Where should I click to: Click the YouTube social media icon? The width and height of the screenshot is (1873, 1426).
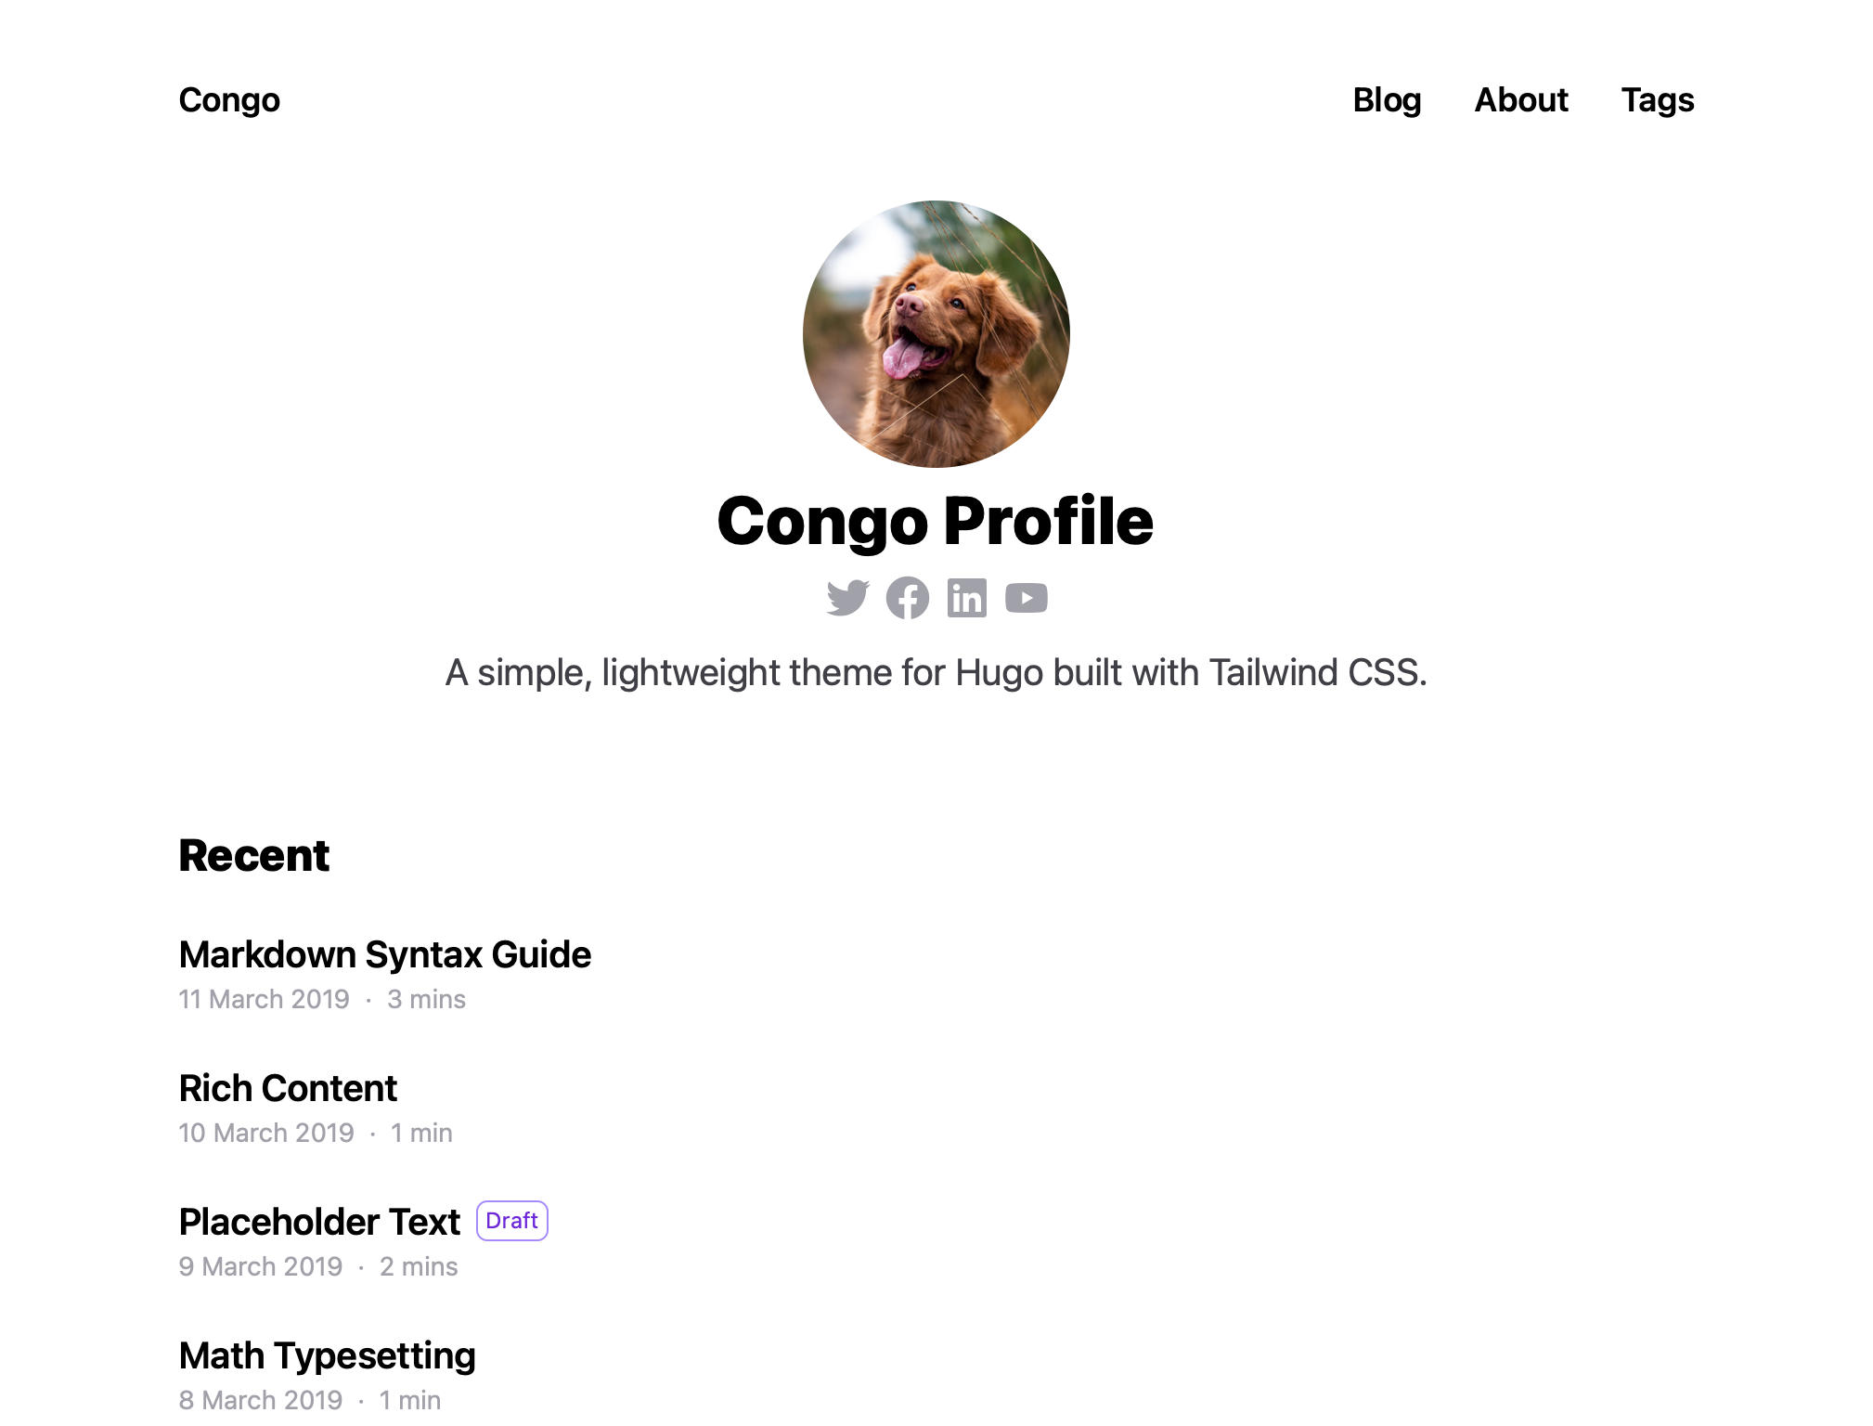(1026, 596)
